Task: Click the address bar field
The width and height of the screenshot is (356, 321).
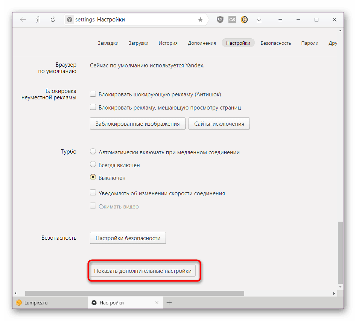Action: 136,20
